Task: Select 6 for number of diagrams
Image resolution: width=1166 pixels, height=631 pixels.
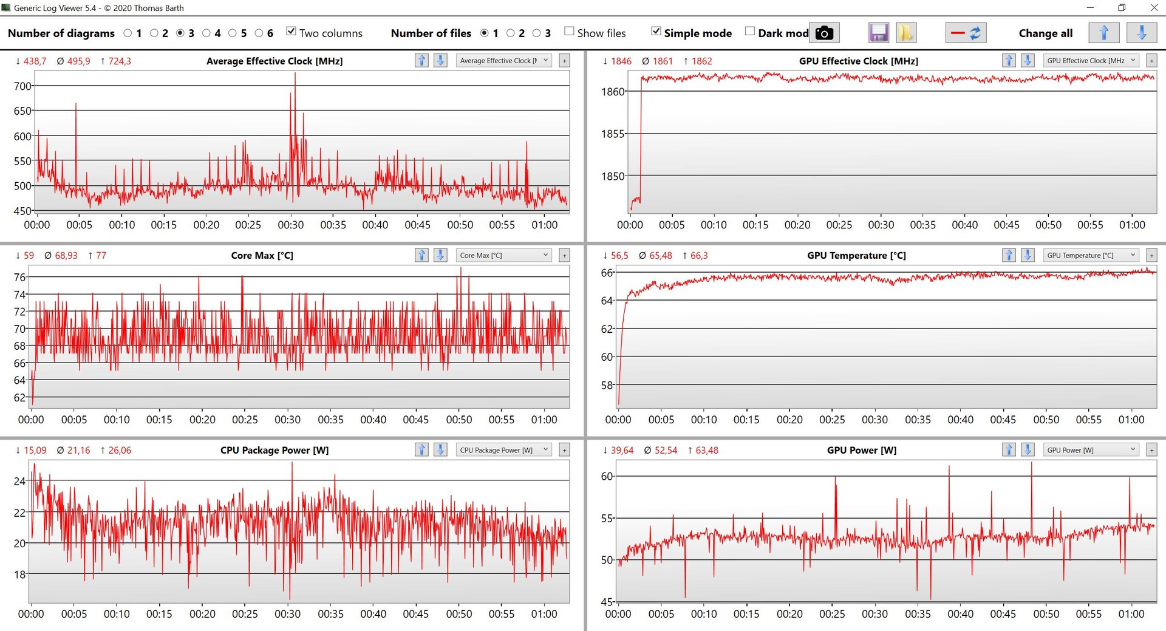Action: point(259,33)
